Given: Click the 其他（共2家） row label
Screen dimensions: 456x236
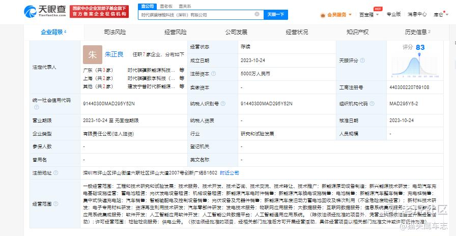Looking at the screenshot, I should [98, 86].
